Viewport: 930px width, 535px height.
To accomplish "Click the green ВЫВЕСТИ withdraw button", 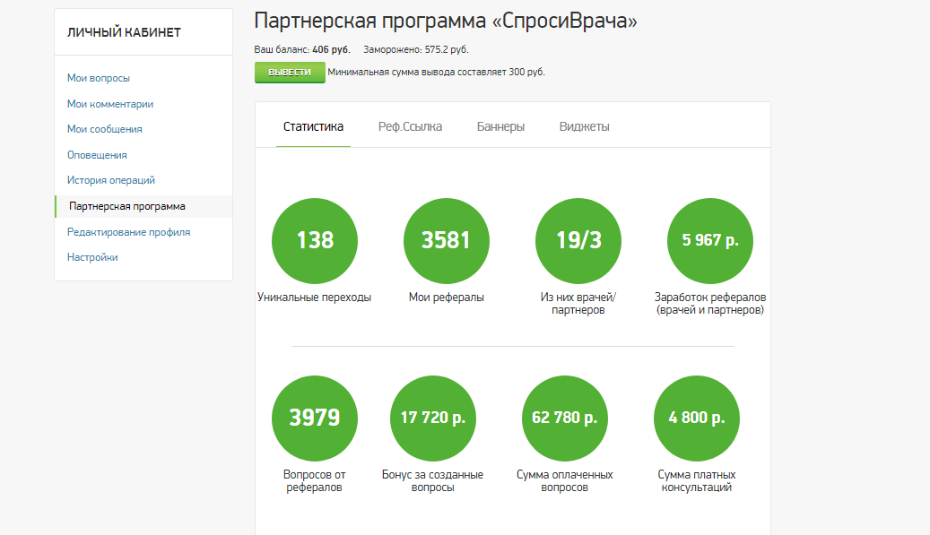I will point(290,73).
